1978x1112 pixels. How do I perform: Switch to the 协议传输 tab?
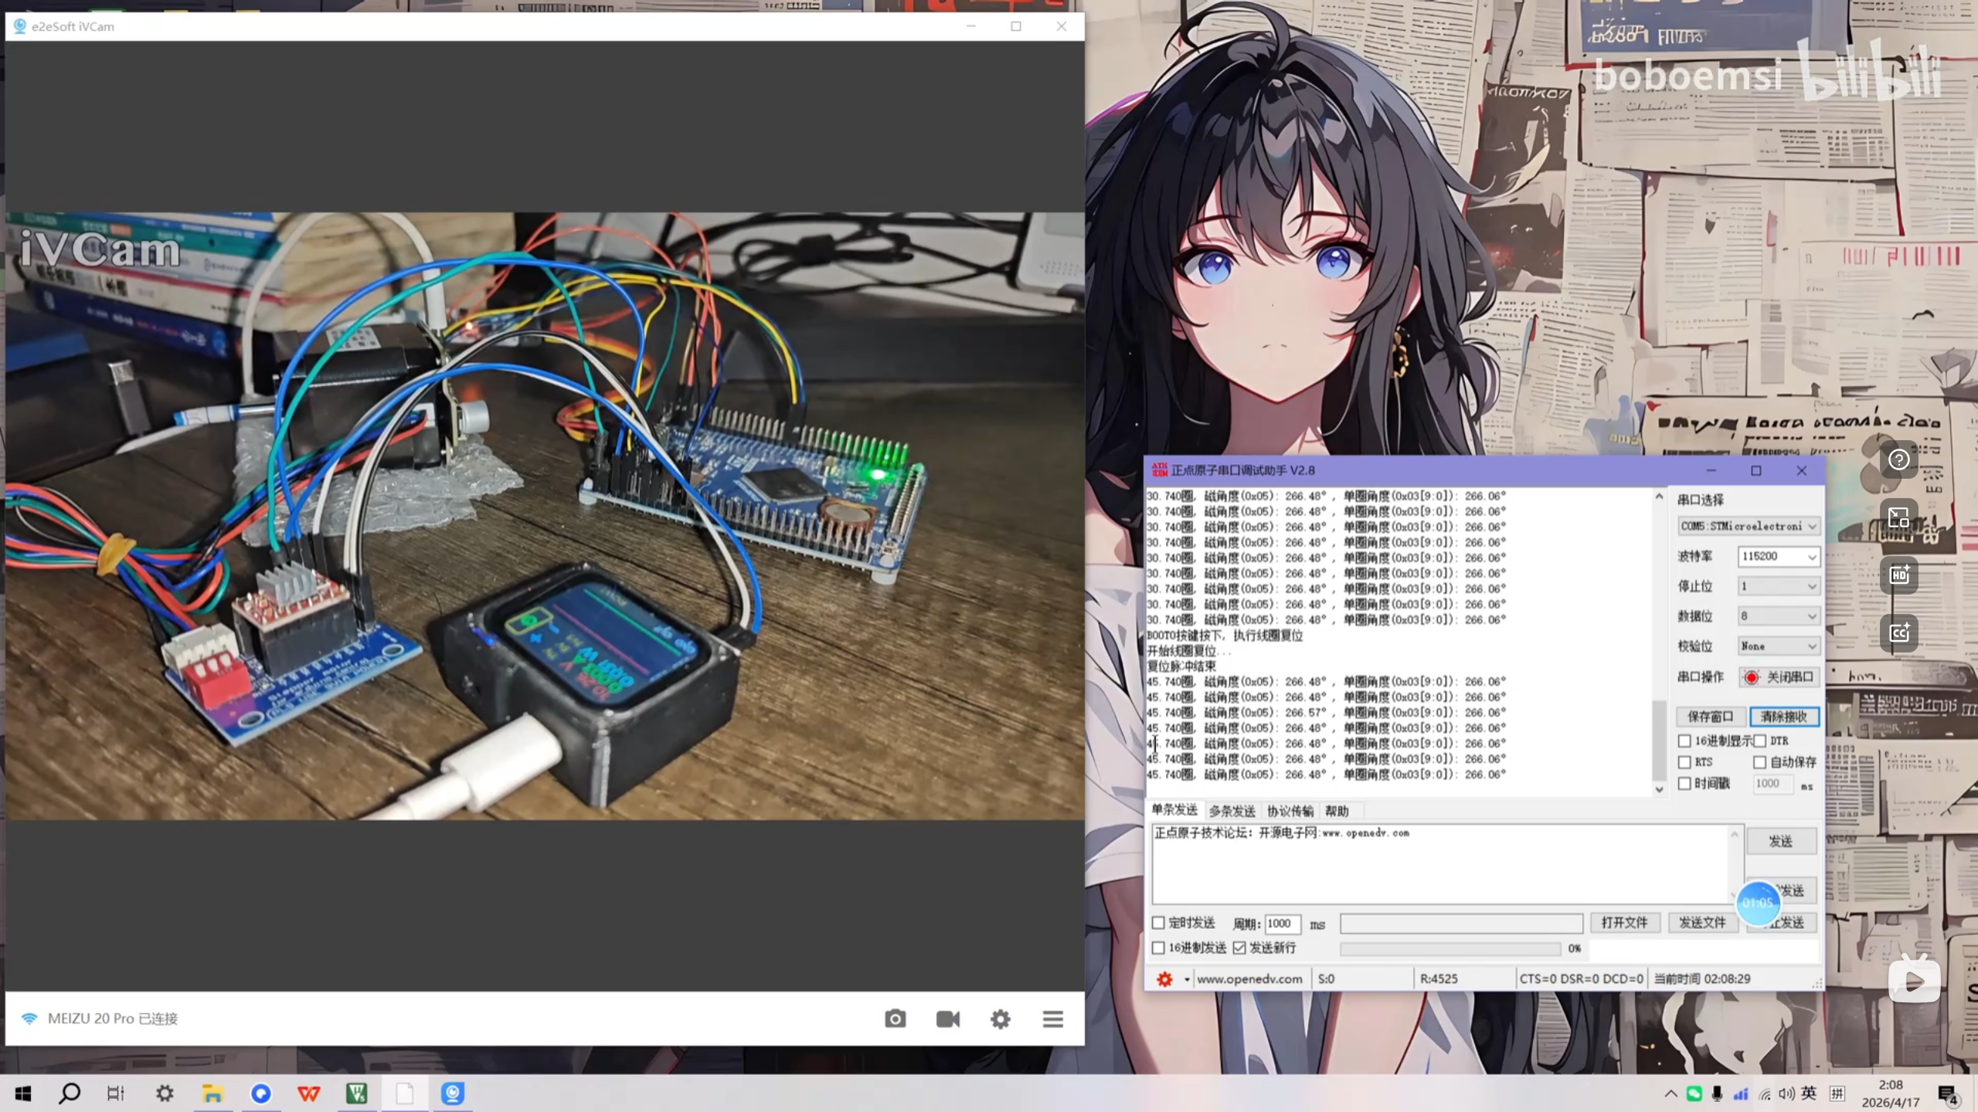click(x=1290, y=811)
